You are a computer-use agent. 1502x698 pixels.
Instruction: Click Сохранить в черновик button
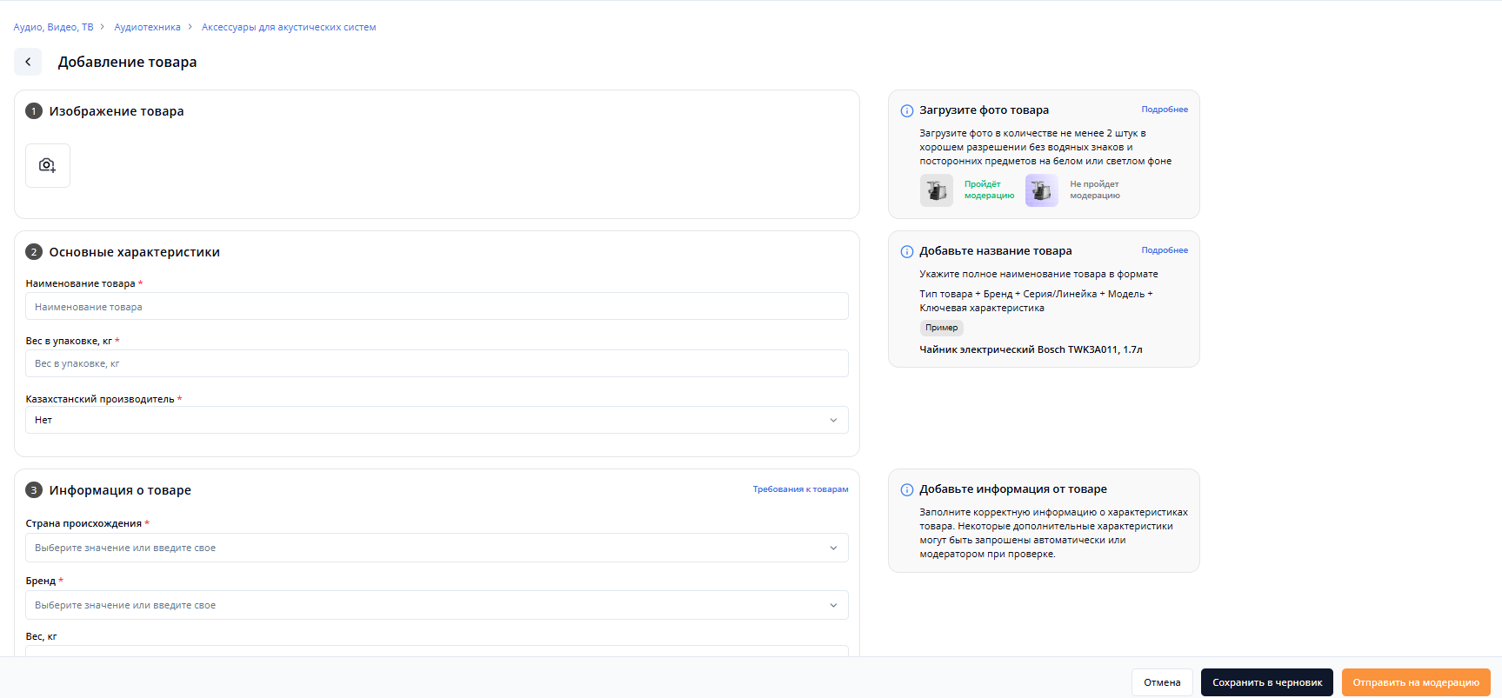(x=1267, y=682)
